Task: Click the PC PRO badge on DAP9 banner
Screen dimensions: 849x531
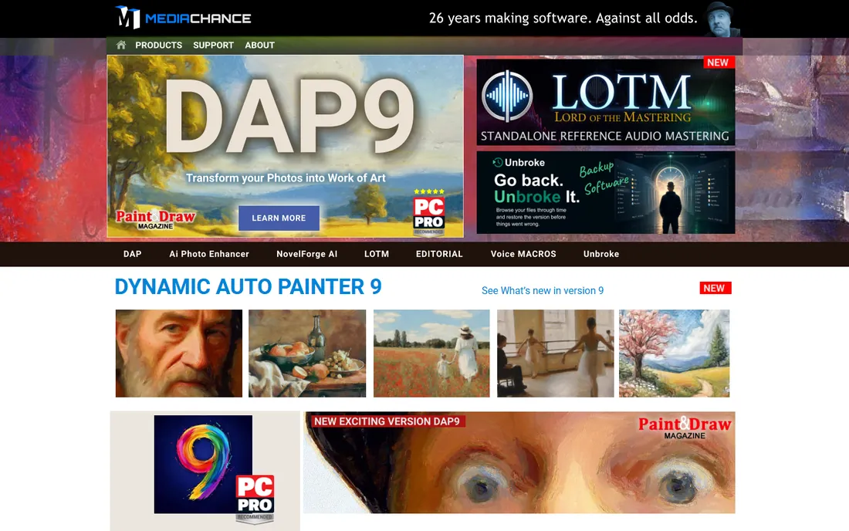Action: [429, 213]
